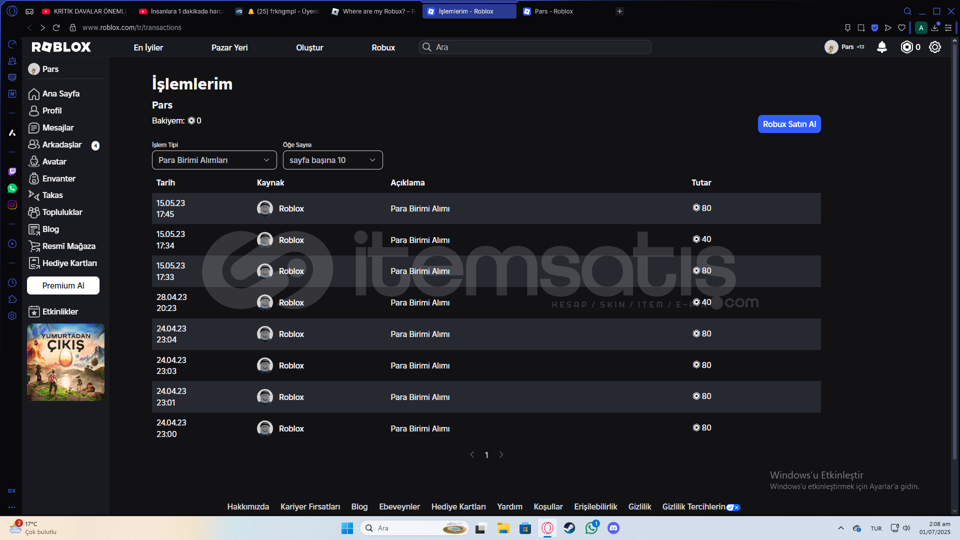Open Discord from the taskbar
960x540 pixels.
[613, 528]
